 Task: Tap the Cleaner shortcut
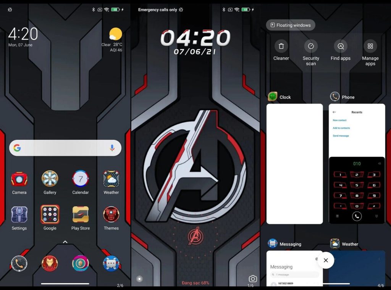tap(281, 51)
